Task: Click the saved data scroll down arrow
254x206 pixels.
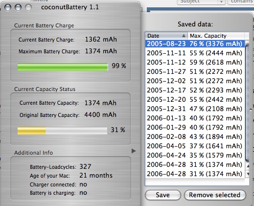Action: pos(248,174)
